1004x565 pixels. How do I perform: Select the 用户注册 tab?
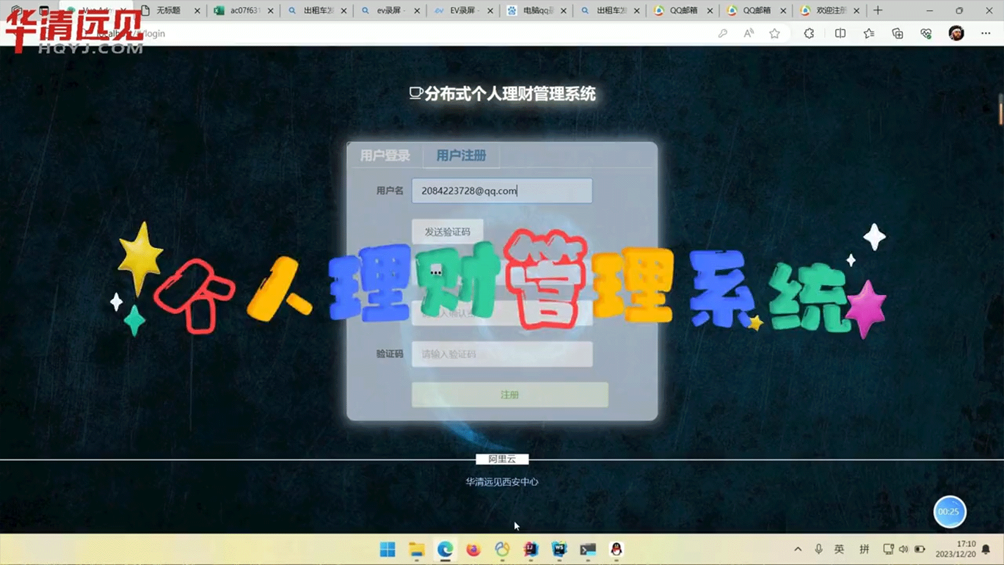point(461,156)
